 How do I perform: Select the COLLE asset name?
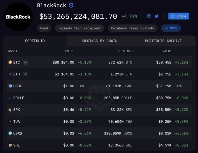19,98
